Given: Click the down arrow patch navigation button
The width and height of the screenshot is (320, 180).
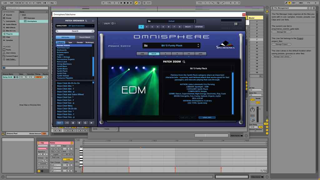Looking at the screenshot, I should (x=73, y=123).
